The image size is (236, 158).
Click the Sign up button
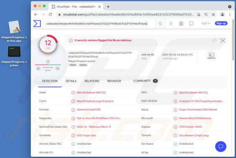(x=221, y=23)
